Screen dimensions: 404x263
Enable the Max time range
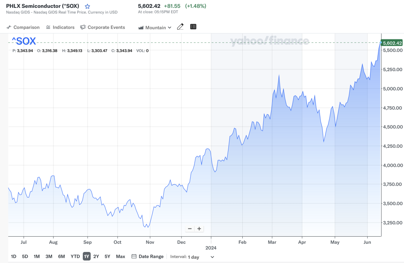coord(120,256)
